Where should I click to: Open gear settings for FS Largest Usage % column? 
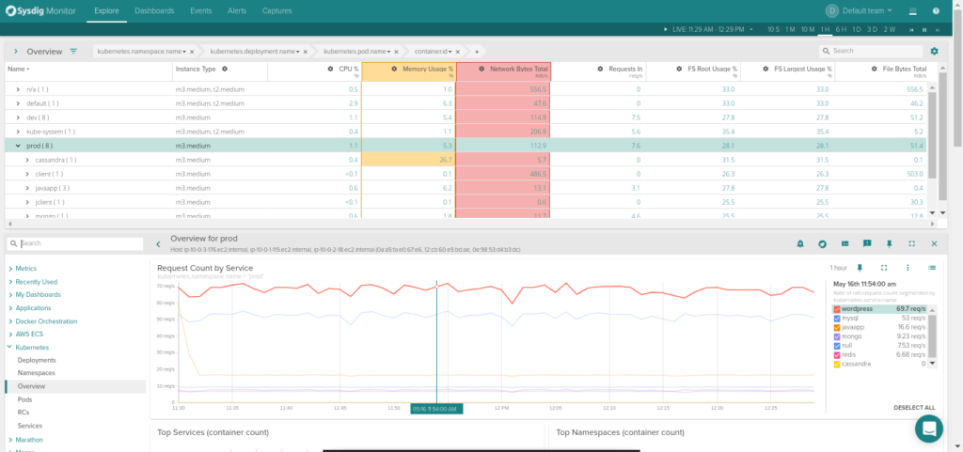pyautogui.click(x=766, y=70)
